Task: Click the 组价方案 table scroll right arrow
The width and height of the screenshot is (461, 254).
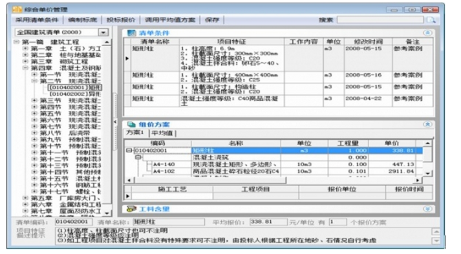Action: coord(418,180)
